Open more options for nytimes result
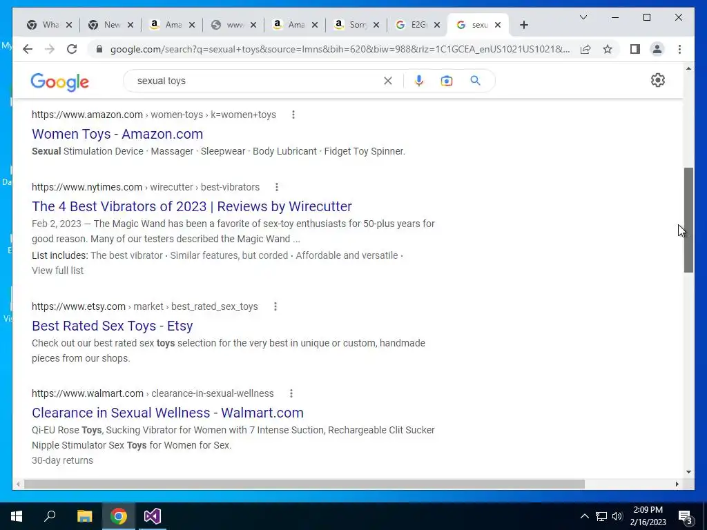The image size is (707, 530). click(x=276, y=187)
